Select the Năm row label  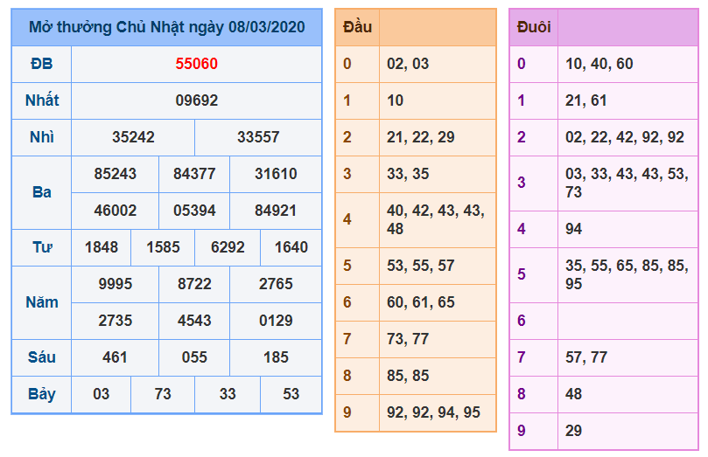tap(41, 302)
